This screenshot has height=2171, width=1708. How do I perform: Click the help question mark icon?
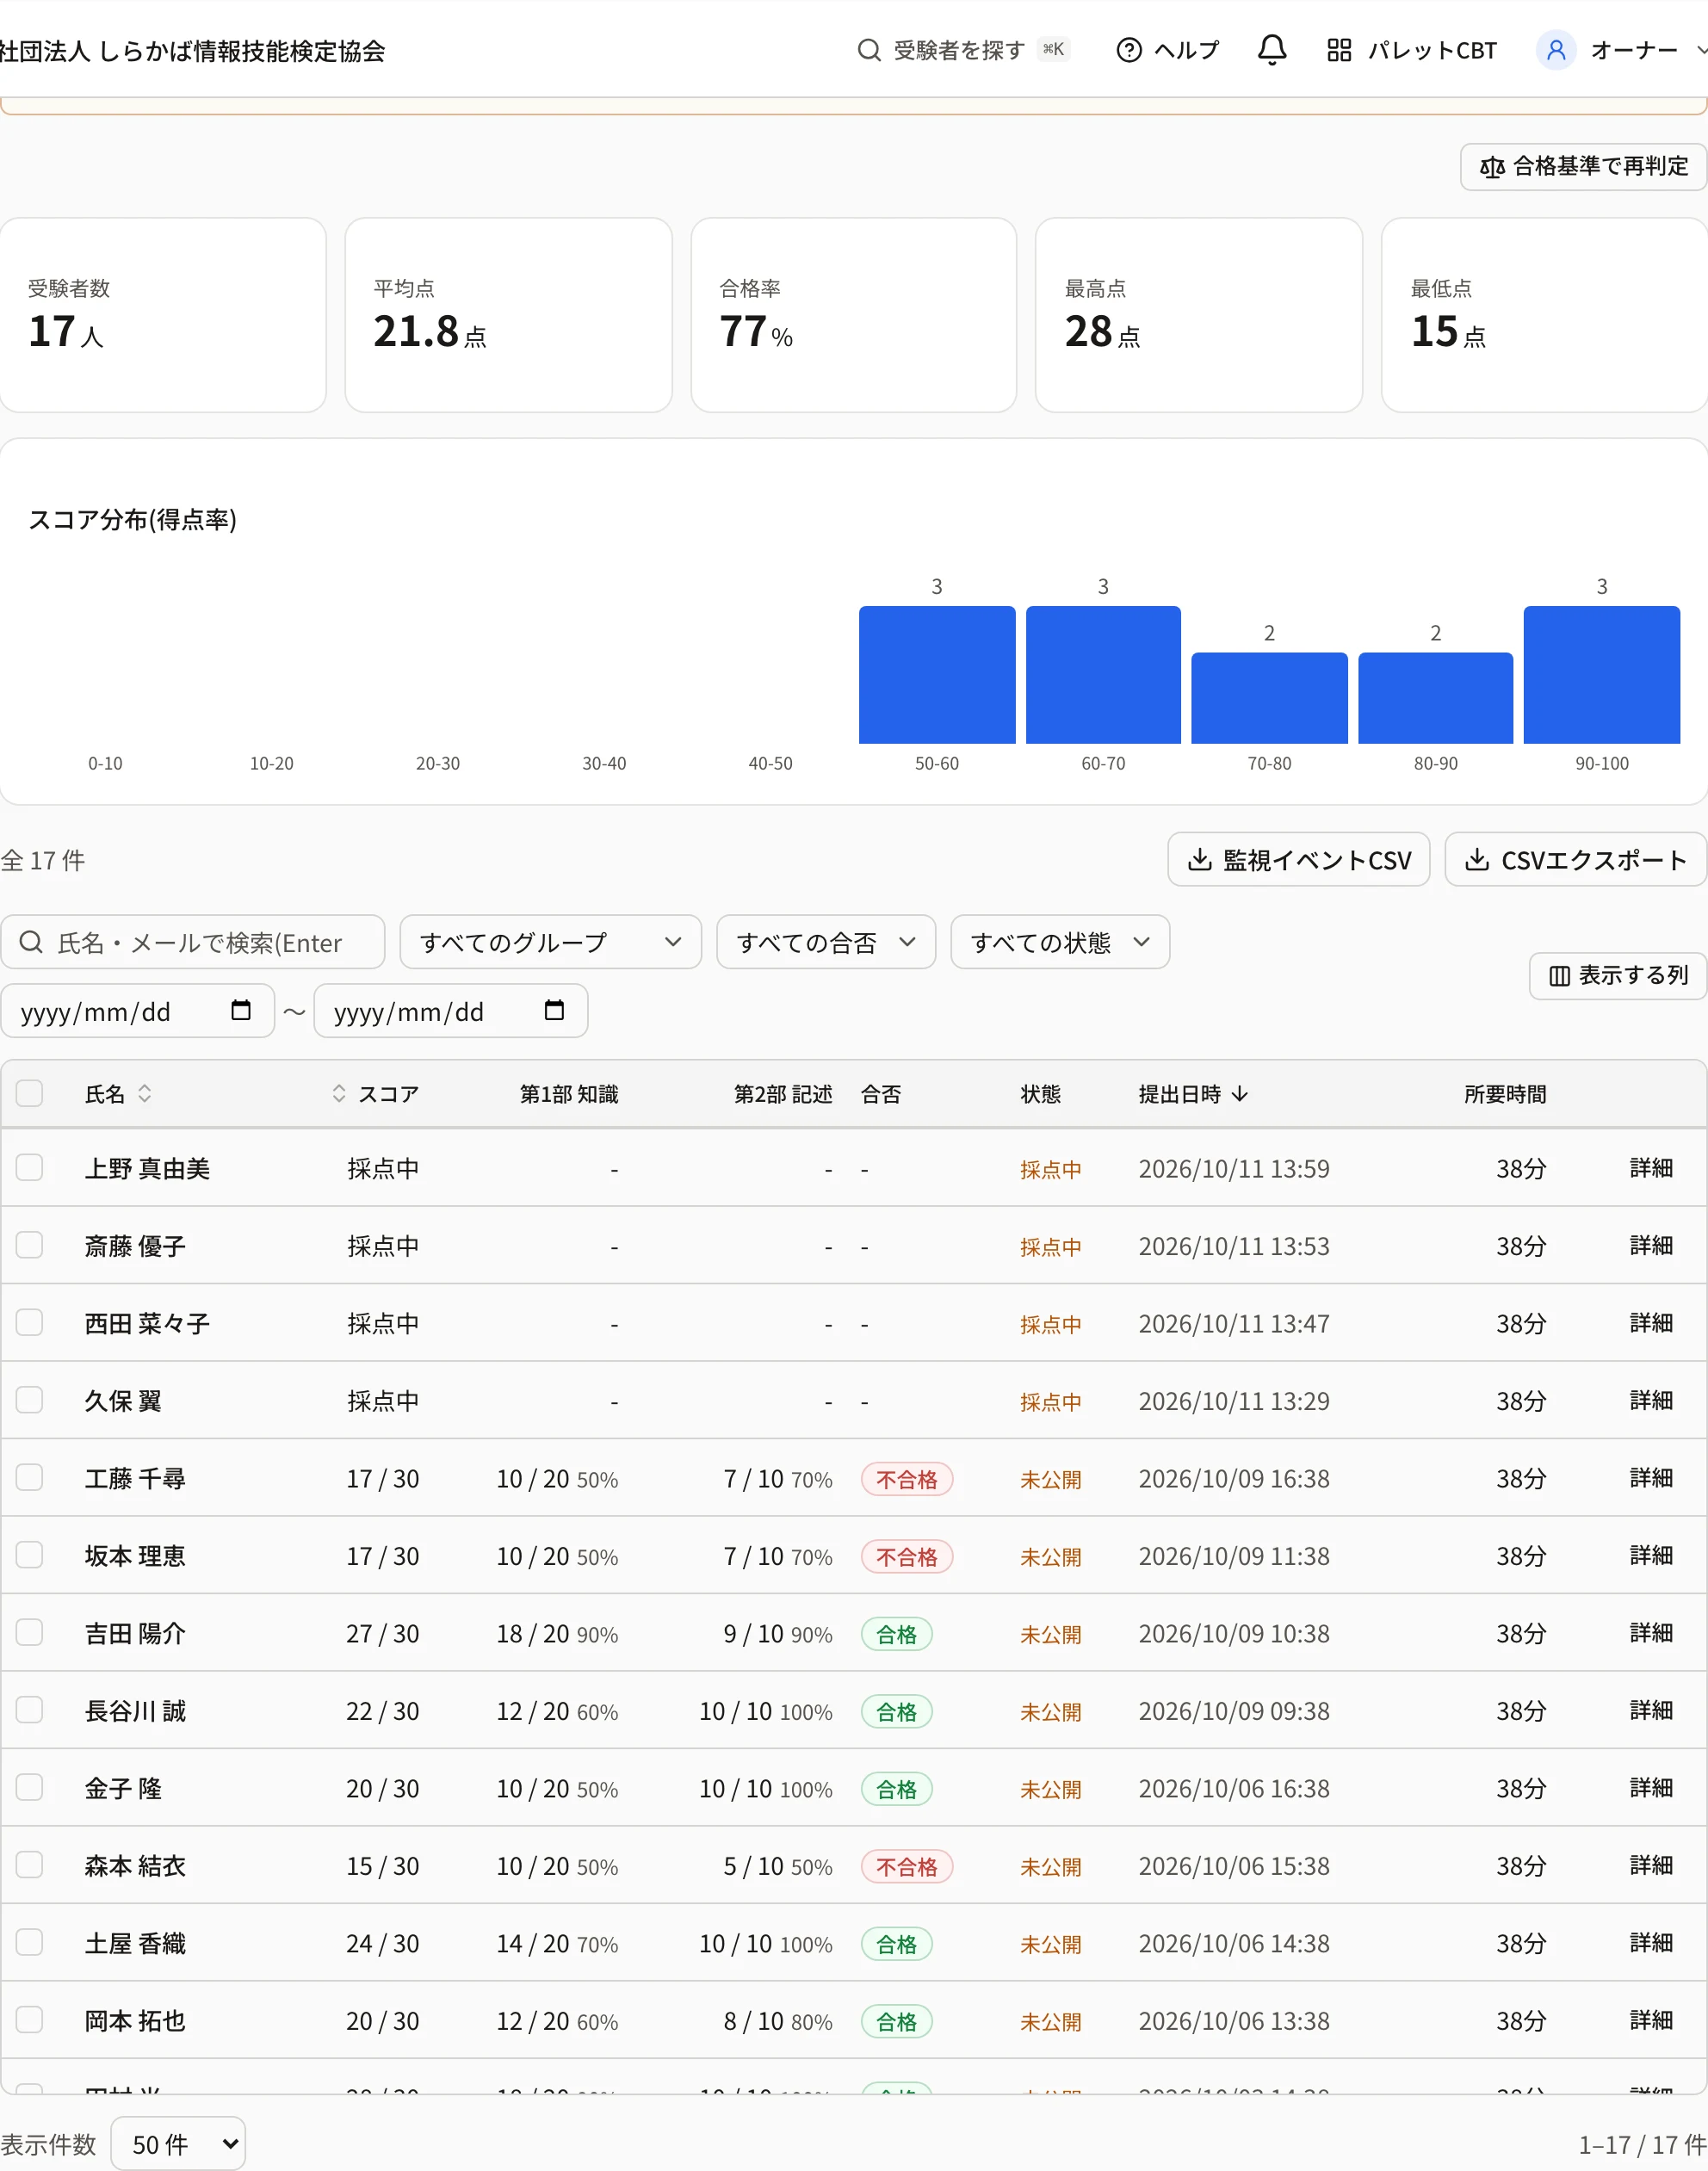point(1128,50)
